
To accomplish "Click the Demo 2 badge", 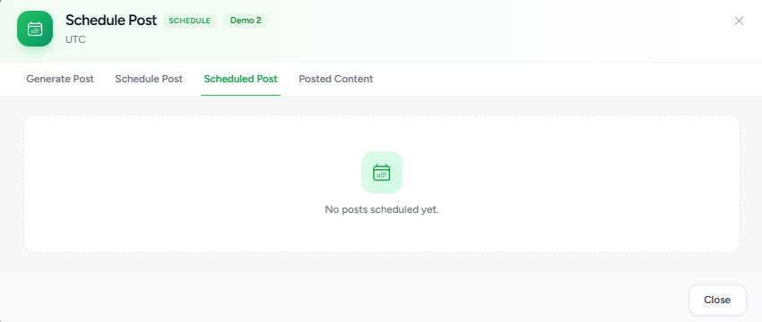I will tap(246, 21).
